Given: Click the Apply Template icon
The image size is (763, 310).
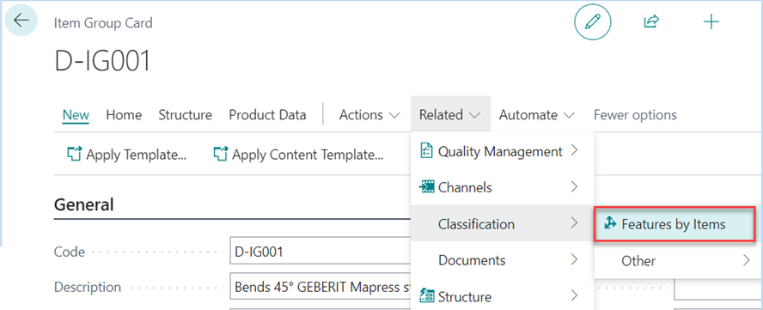Looking at the screenshot, I should pos(74,155).
